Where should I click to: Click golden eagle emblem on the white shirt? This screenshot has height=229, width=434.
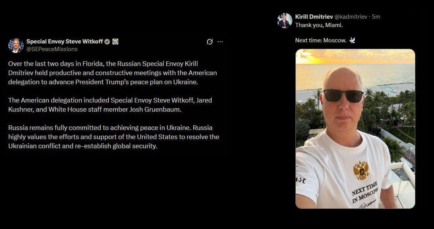pos(361,170)
